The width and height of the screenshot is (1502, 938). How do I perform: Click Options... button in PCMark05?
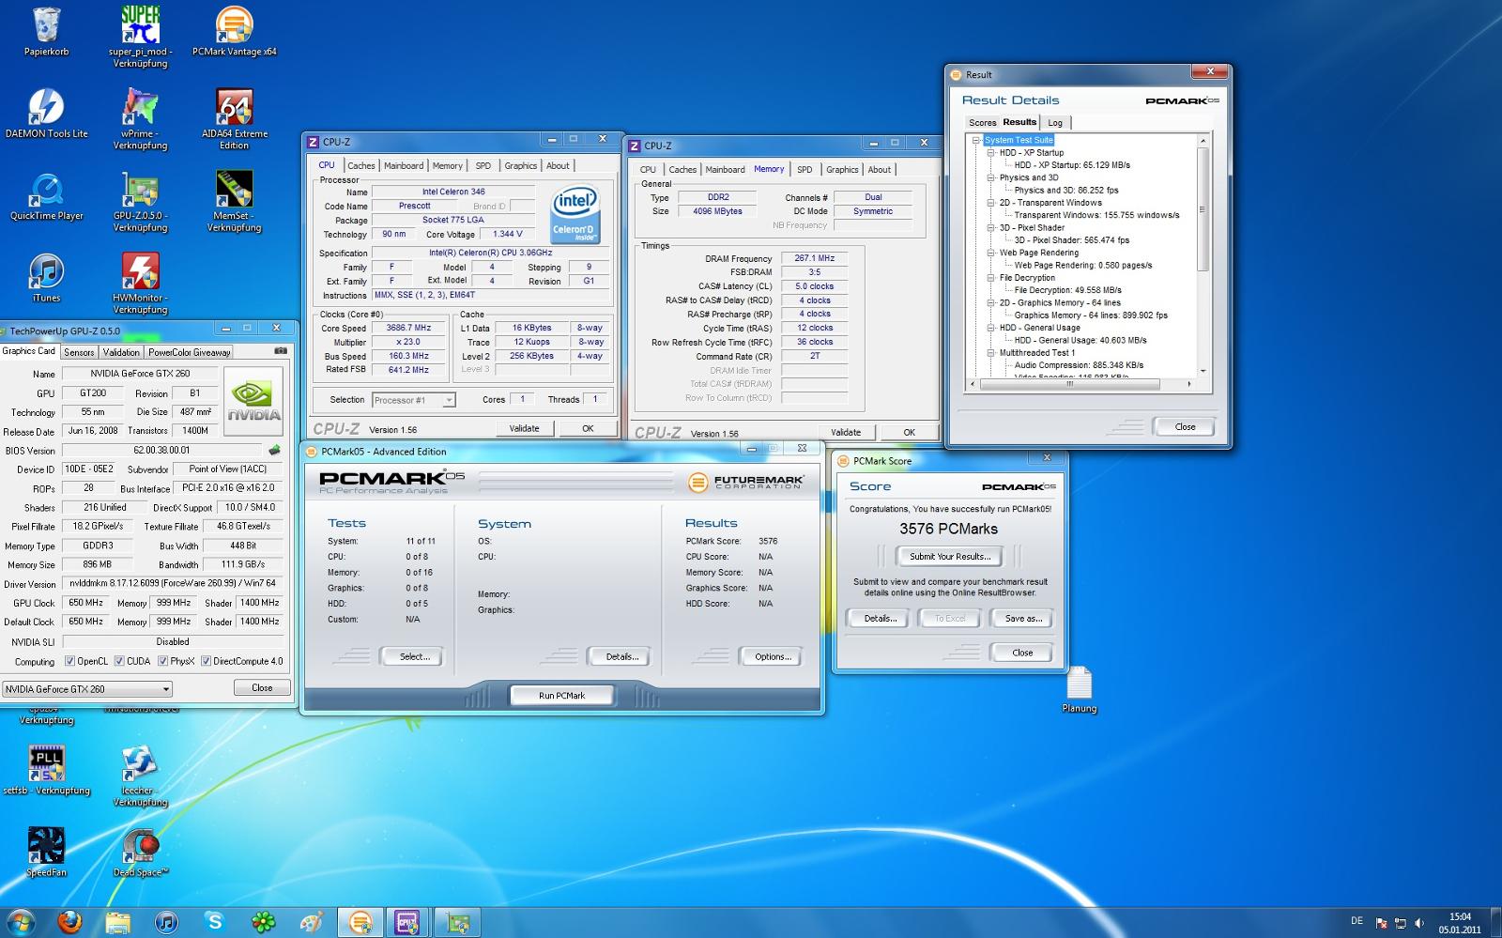773,656
